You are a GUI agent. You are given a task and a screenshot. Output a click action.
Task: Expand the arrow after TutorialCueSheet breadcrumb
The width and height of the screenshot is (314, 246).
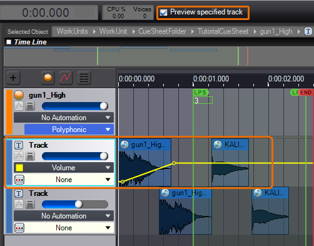tap(255, 32)
